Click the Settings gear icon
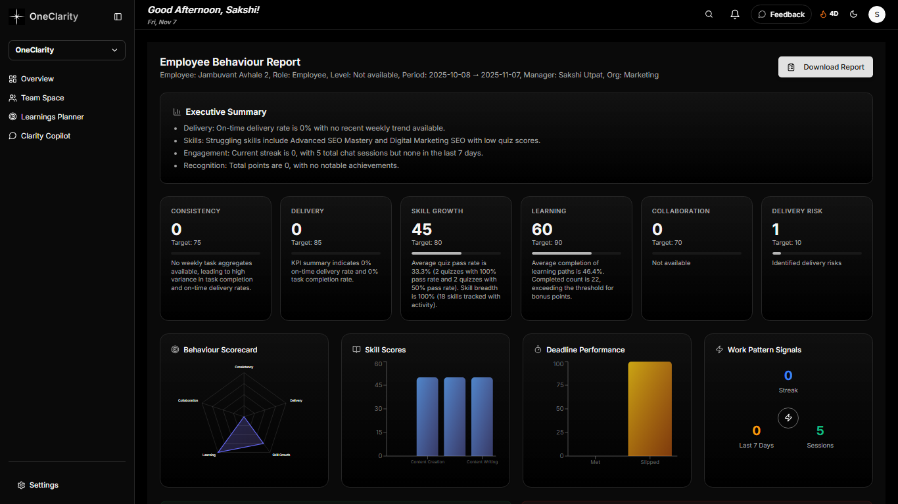 click(x=21, y=485)
